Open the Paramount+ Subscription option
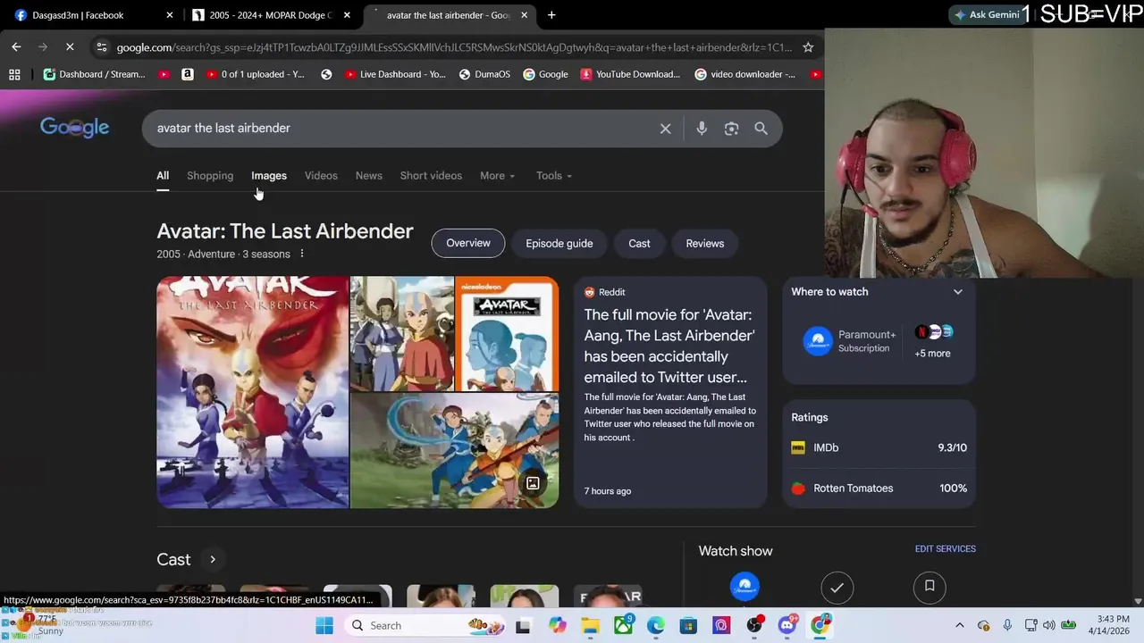This screenshot has height=643, width=1144. click(x=849, y=341)
